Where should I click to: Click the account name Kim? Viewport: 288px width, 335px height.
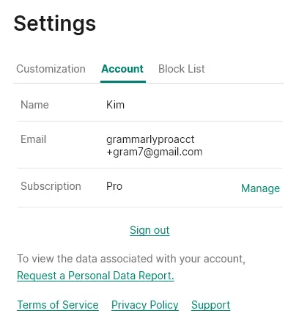(115, 105)
